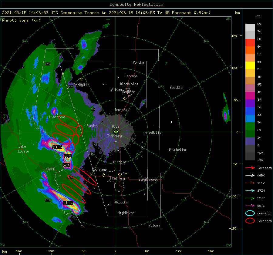Image resolution: width=273 pixels, height=255 pixels.
Task: Click the Cochrane label
Action: [99, 169]
